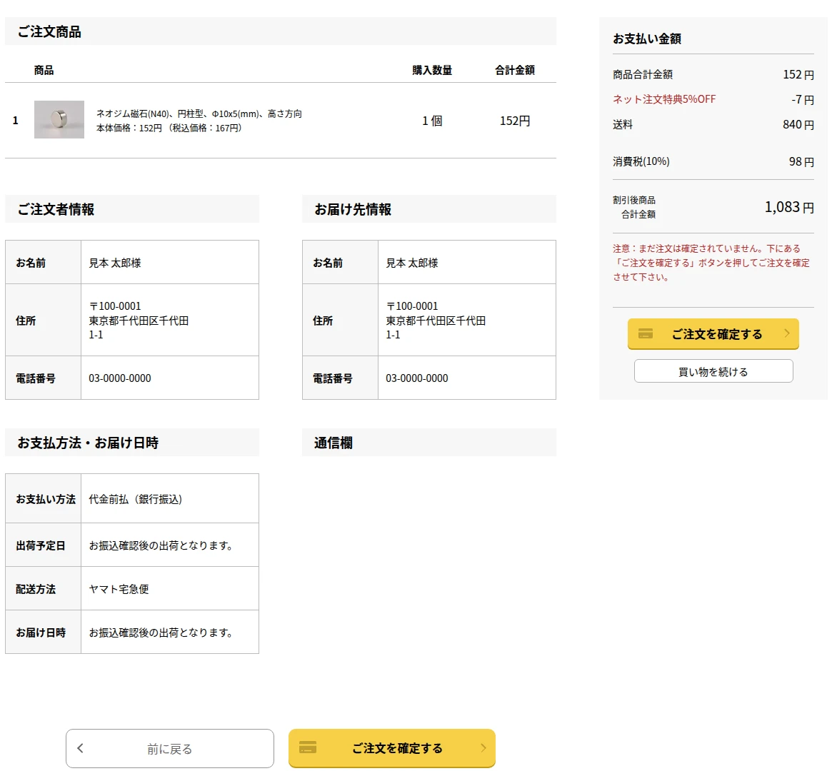
Task: Click the 配送方法 row label
Action: coord(36,588)
